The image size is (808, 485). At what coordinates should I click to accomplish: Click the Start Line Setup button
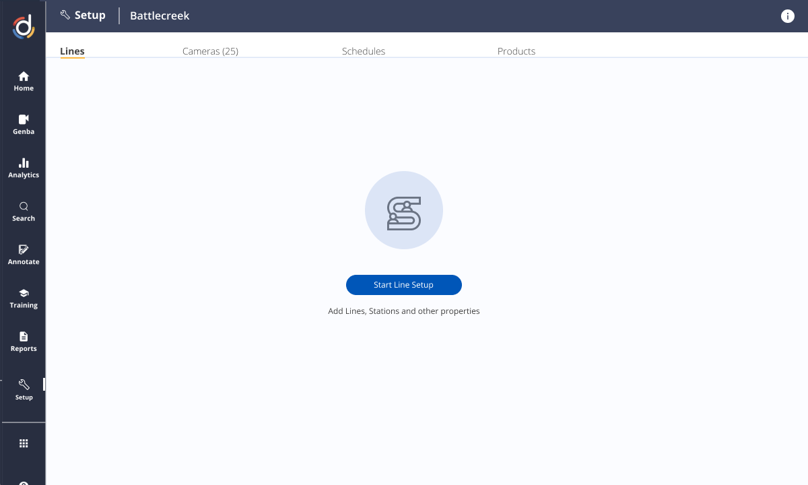pyautogui.click(x=404, y=285)
